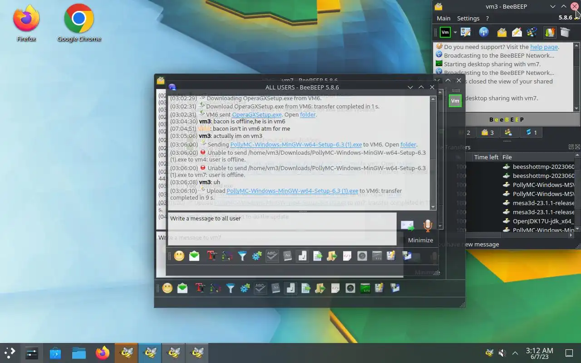Open folder link after OperaGXSetup.exe
This screenshot has width=581, height=363.
308,115
